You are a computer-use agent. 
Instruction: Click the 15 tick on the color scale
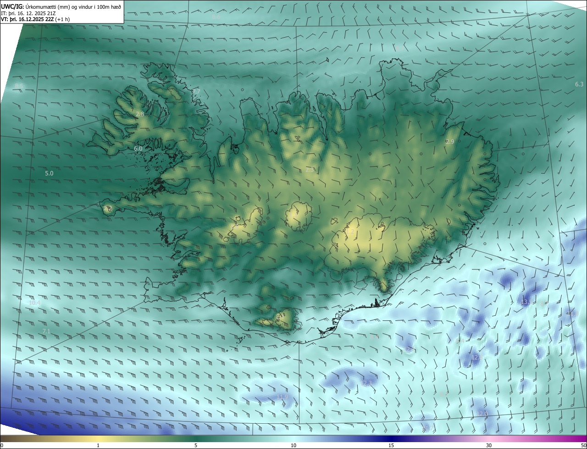click(x=391, y=445)
